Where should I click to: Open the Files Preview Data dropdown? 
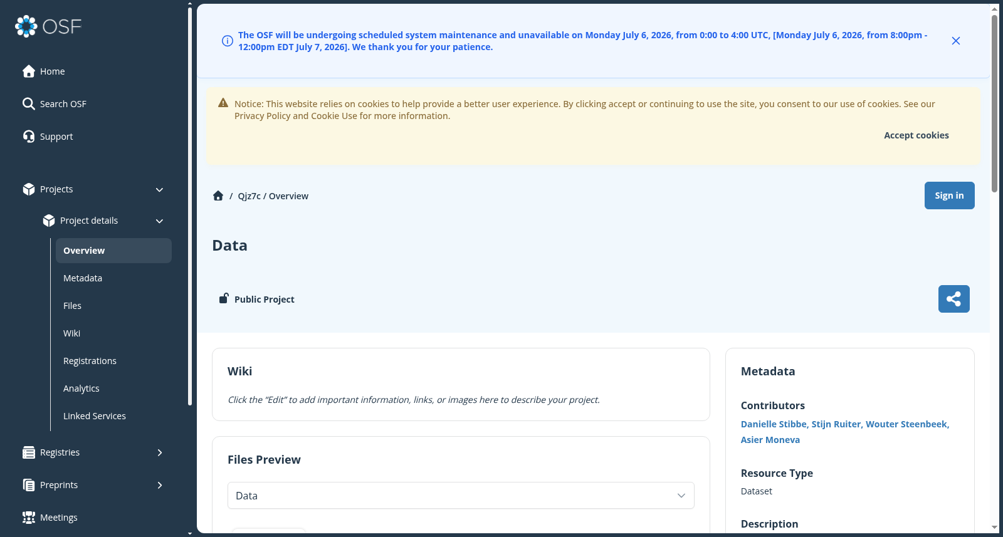[461, 496]
